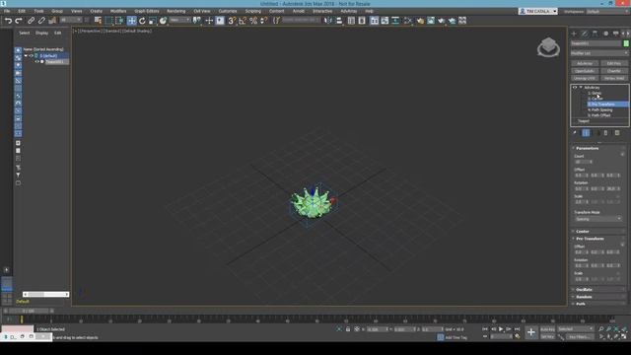Activate the Select and Place tool
This screenshot has width=631, height=355.
pyautogui.click(x=163, y=21)
